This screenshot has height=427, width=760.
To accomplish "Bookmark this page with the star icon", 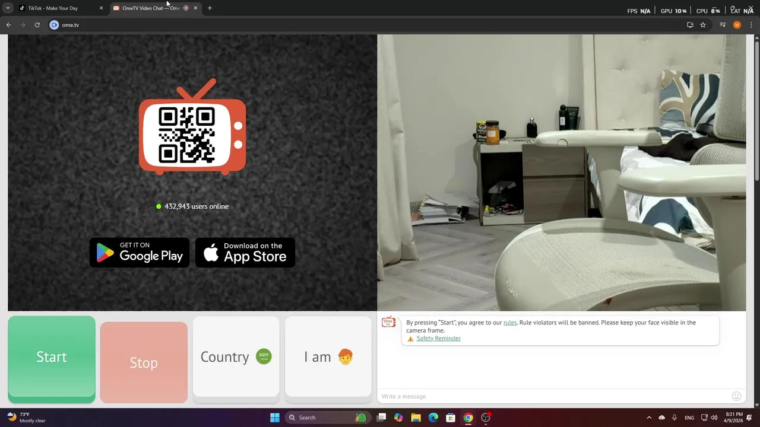I will click(703, 25).
